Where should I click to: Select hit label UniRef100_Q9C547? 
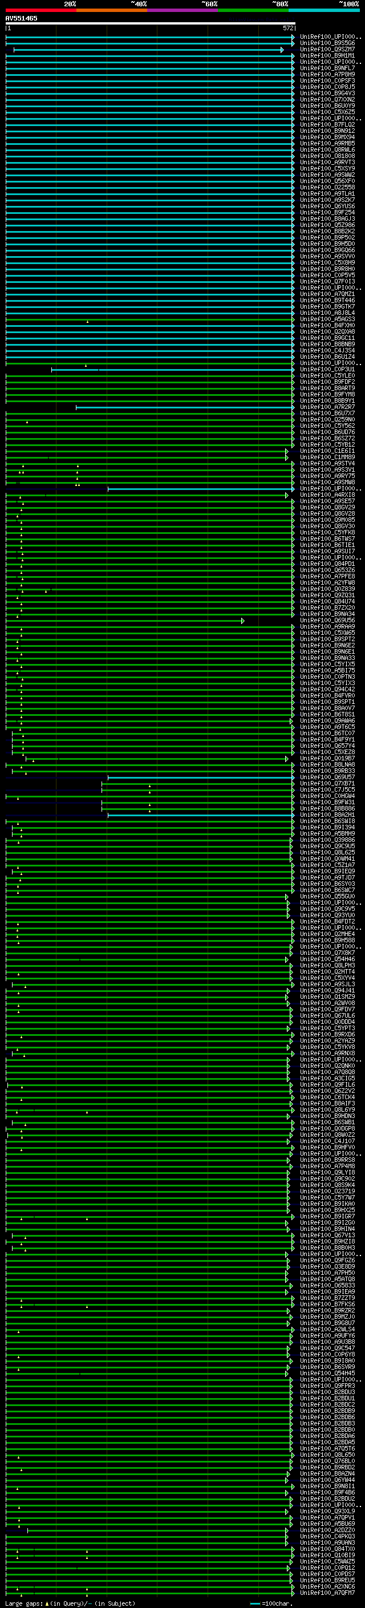[x=327, y=1348]
